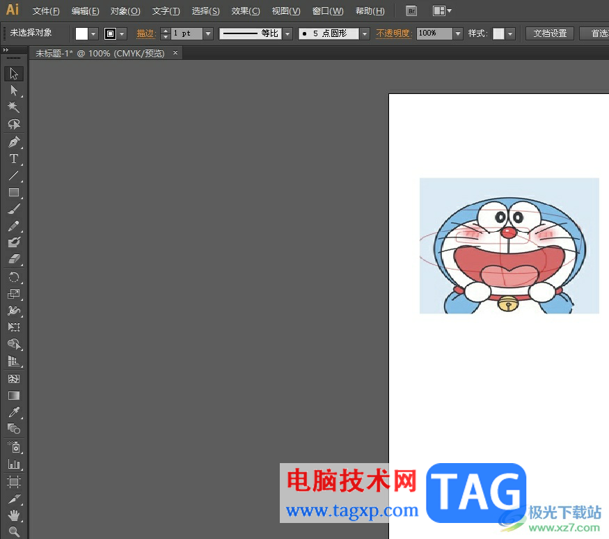Expand the opacity value dropdown
Viewport: 609px width, 539px height.
458,34
